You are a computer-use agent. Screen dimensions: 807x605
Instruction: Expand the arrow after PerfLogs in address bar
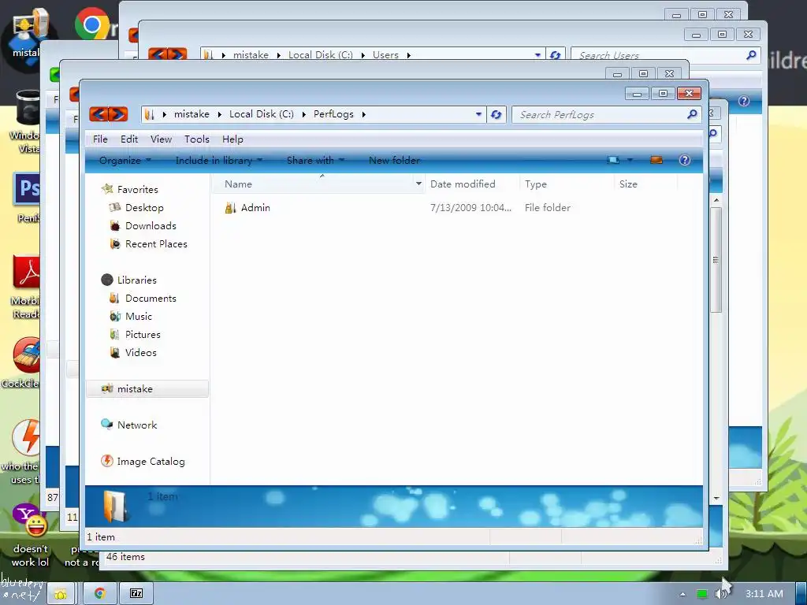click(x=363, y=114)
